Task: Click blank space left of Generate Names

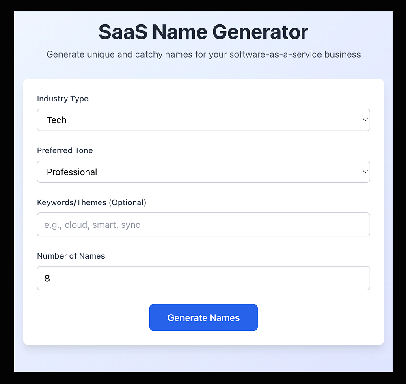Action: [89, 317]
